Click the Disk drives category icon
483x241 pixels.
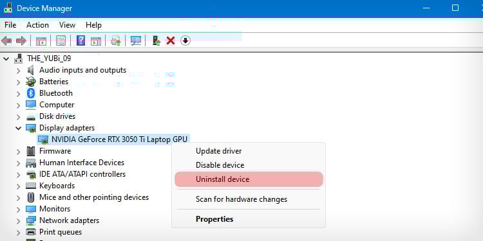(30, 117)
